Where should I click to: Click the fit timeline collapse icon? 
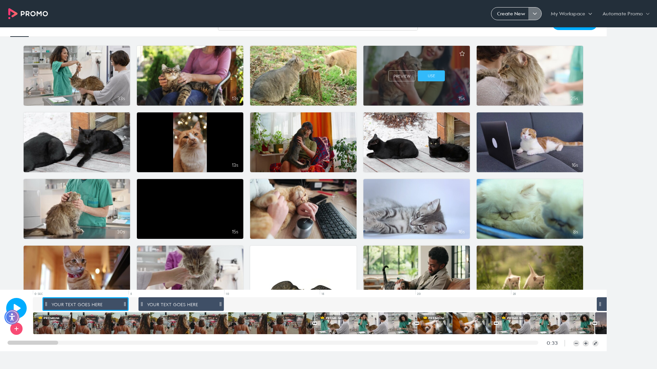(x=595, y=343)
